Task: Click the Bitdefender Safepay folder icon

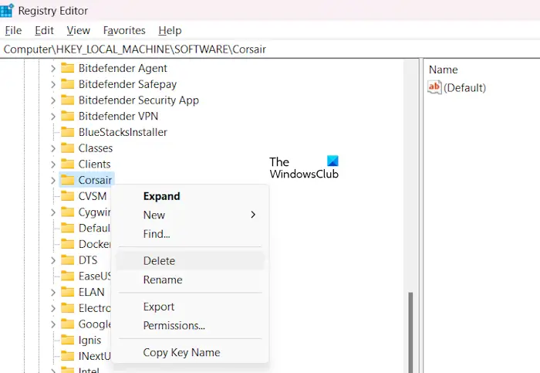Action: coord(68,83)
